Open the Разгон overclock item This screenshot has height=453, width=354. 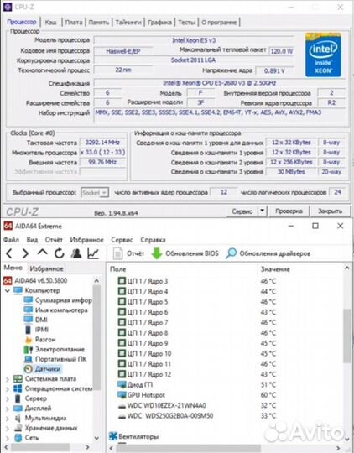(39, 340)
